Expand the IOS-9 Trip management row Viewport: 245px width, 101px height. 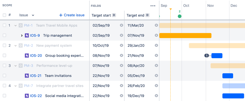coord(22,36)
